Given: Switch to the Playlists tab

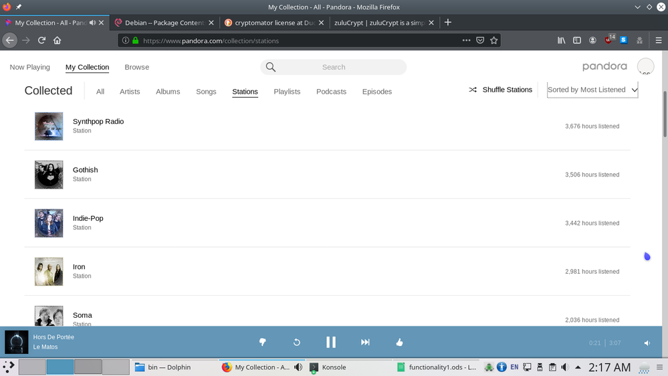Looking at the screenshot, I should tap(287, 92).
